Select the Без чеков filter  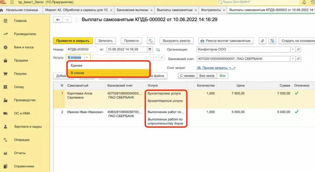207,76
